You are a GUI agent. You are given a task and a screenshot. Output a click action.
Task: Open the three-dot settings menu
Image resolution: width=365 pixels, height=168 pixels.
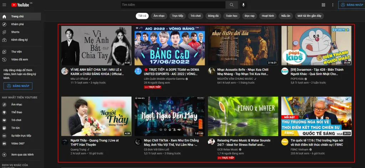point(333,5)
